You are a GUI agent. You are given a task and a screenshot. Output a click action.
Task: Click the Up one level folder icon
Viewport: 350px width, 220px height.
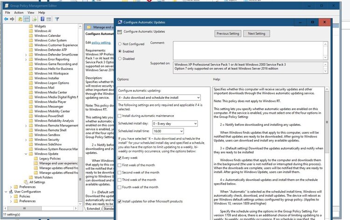coord(20,19)
